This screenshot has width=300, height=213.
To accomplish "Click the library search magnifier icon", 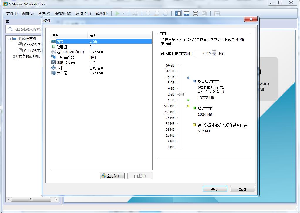I will (x=10, y=29).
